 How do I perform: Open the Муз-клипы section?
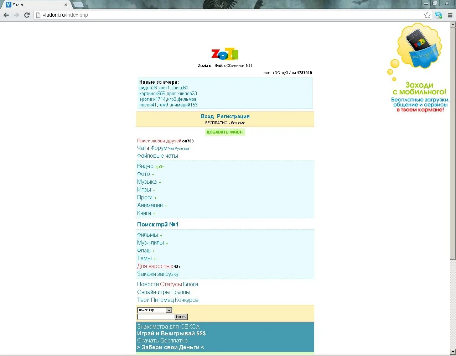pyautogui.click(x=150, y=242)
